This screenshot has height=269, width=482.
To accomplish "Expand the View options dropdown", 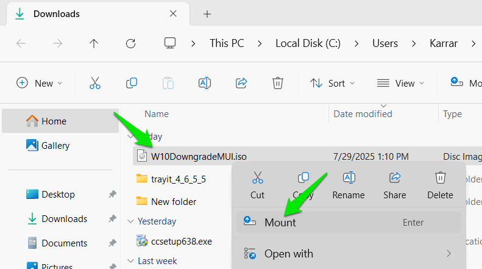I will coord(400,83).
